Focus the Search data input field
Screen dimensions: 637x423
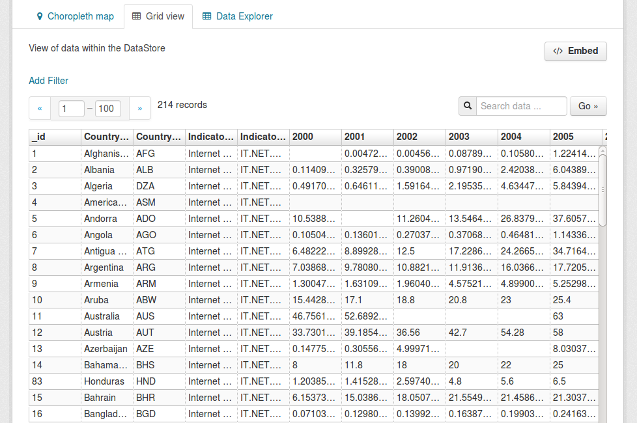point(521,106)
